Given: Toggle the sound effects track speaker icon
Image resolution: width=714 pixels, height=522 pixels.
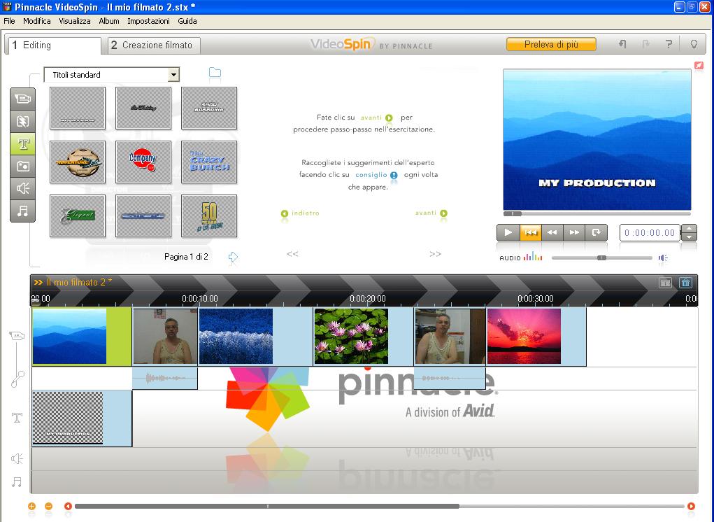Looking at the screenshot, I should click(17, 459).
